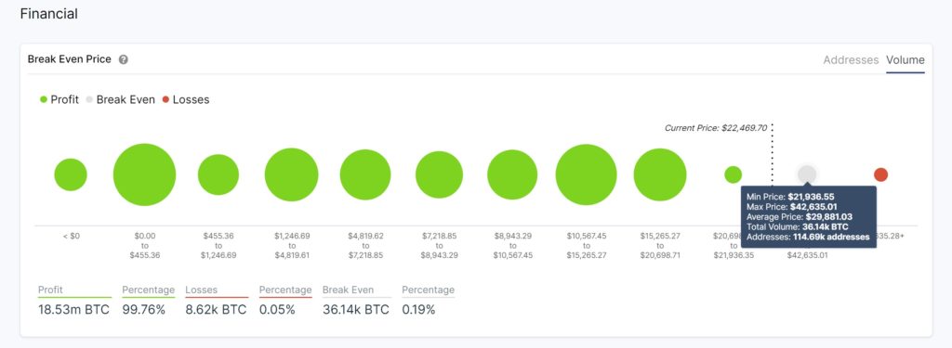952x348 pixels.
Task: Open the Break Even Price help icon
Action: (124, 59)
